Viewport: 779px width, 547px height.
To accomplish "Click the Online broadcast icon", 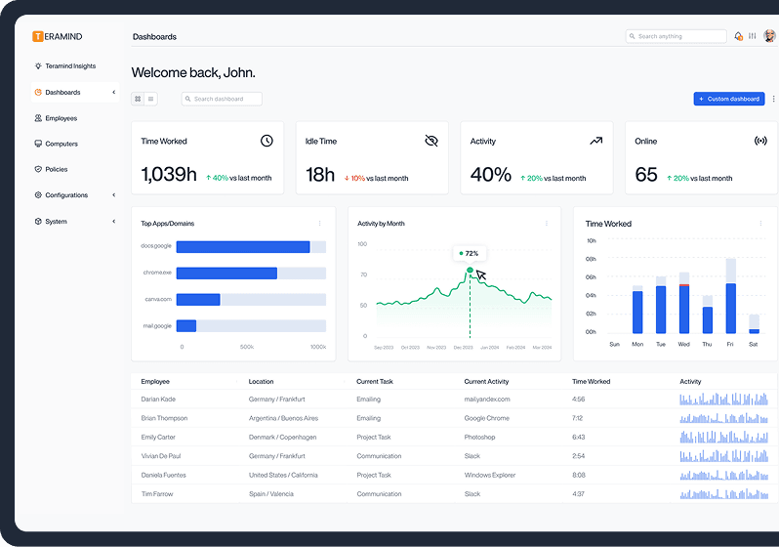I will tap(760, 141).
